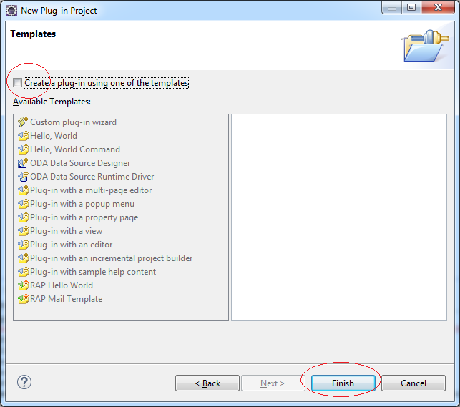The height and width of the screenshot is (407, 460).
Task: Cancel the New Plug-in Project wizard
Action: (x=413, y=383)
